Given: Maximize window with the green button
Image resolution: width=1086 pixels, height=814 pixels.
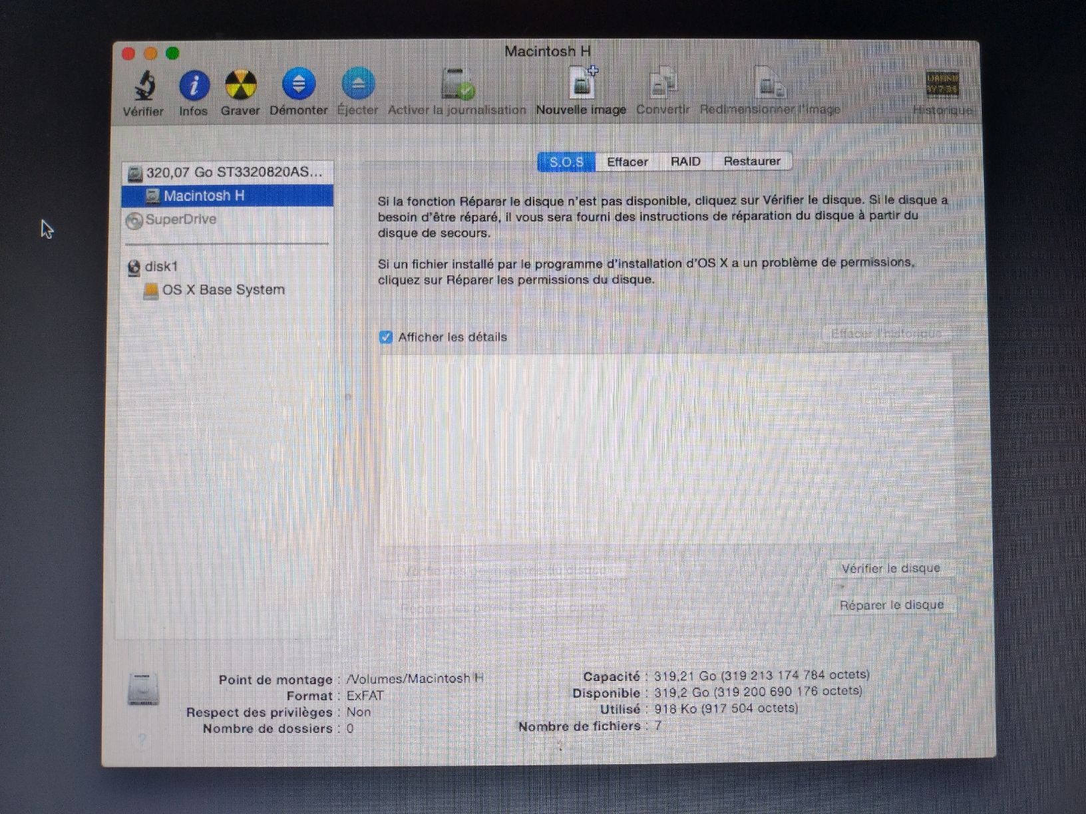Looking at the screenshot, I should click(172, 53).
